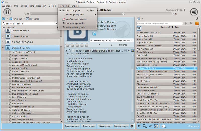Set the first rating star
Image resolution: width=201 pixels, height=131 pixels.
[67, 45]
